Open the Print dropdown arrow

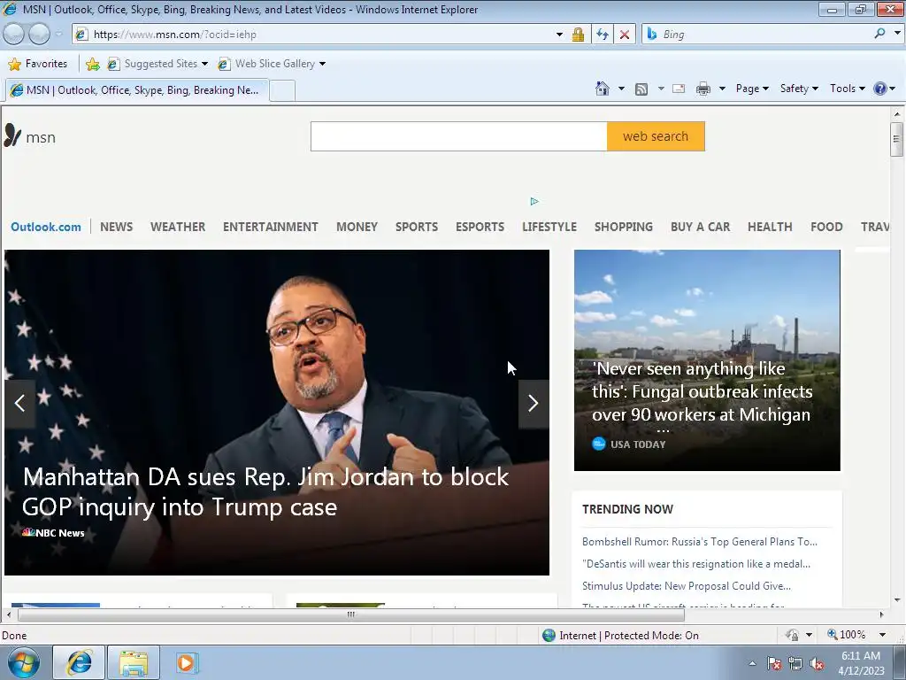point(722,89)
